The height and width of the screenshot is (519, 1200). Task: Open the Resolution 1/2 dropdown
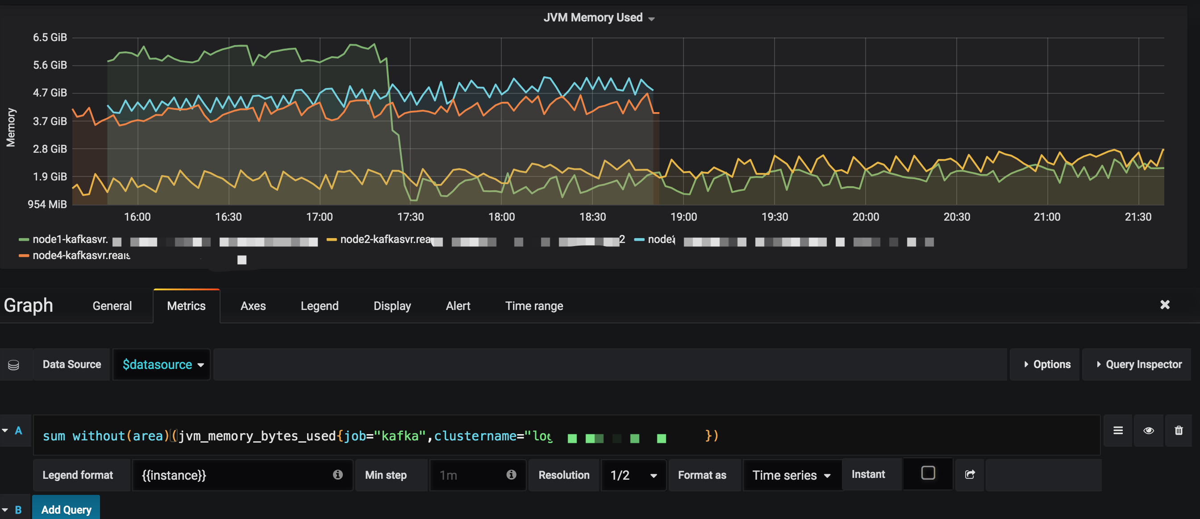(633, 475)
